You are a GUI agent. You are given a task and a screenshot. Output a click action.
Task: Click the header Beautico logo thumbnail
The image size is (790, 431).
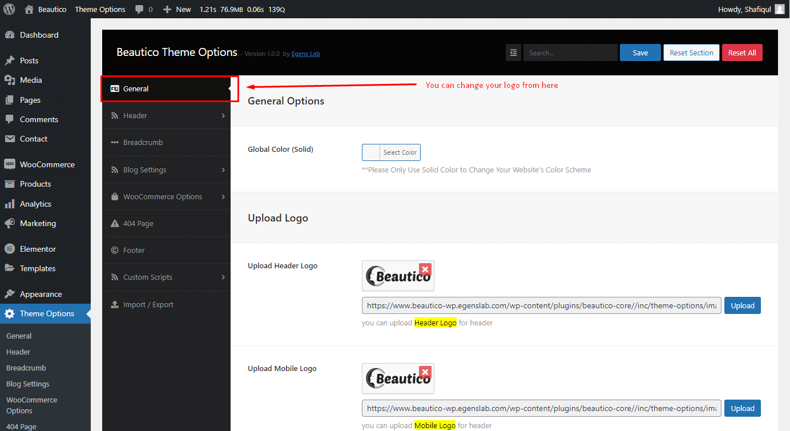coord(398,276)
